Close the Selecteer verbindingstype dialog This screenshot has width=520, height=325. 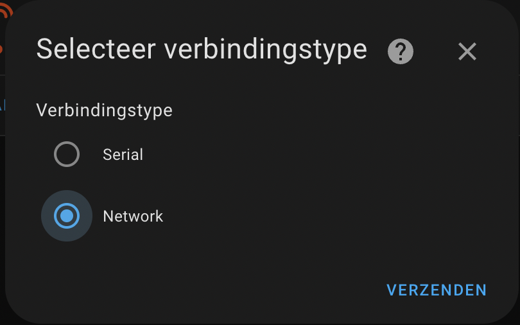pos(467,51)
